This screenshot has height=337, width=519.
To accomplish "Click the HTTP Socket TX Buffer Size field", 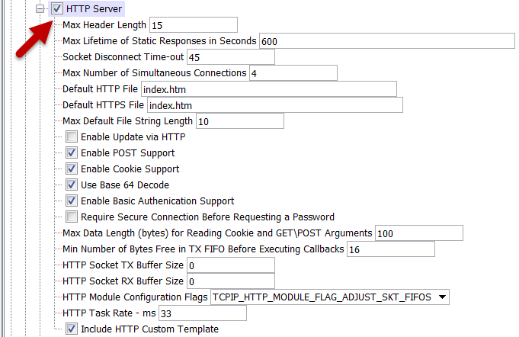I will (230, 265).
